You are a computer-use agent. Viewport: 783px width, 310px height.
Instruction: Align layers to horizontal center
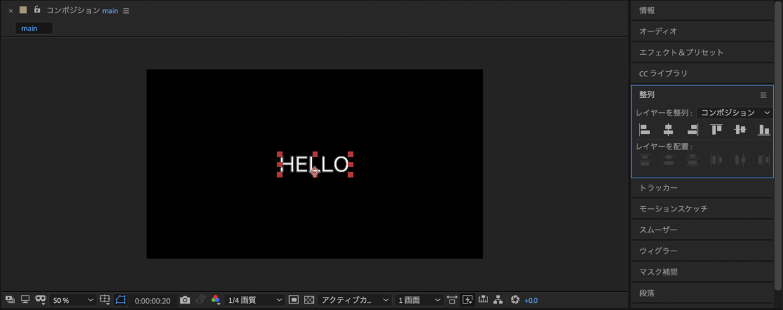click(668, 130)
